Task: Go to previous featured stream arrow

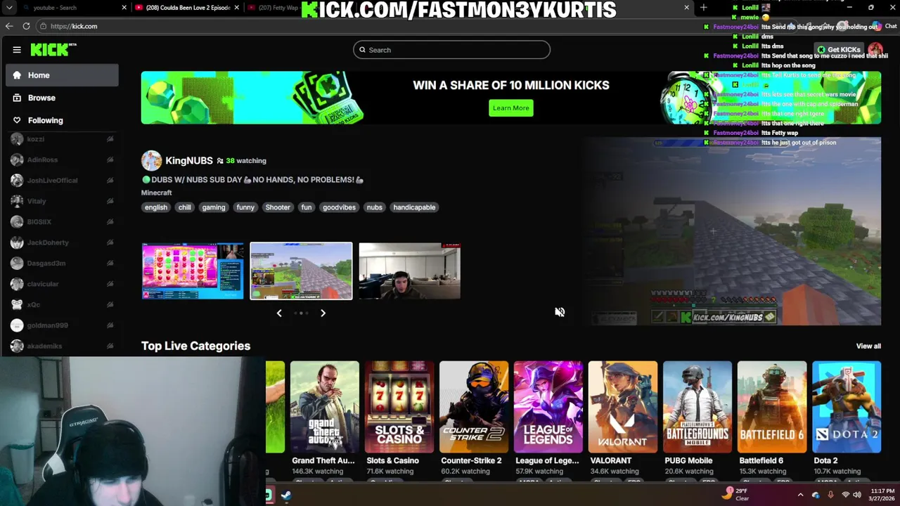Action: (279, 313)
